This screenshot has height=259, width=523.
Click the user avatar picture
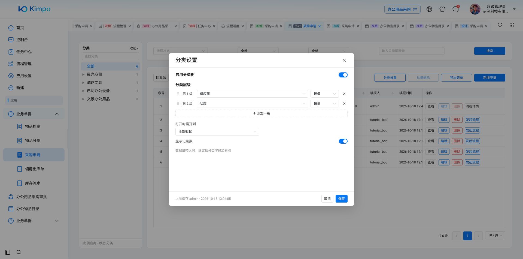pyautogui.click(x=475, y=9)
